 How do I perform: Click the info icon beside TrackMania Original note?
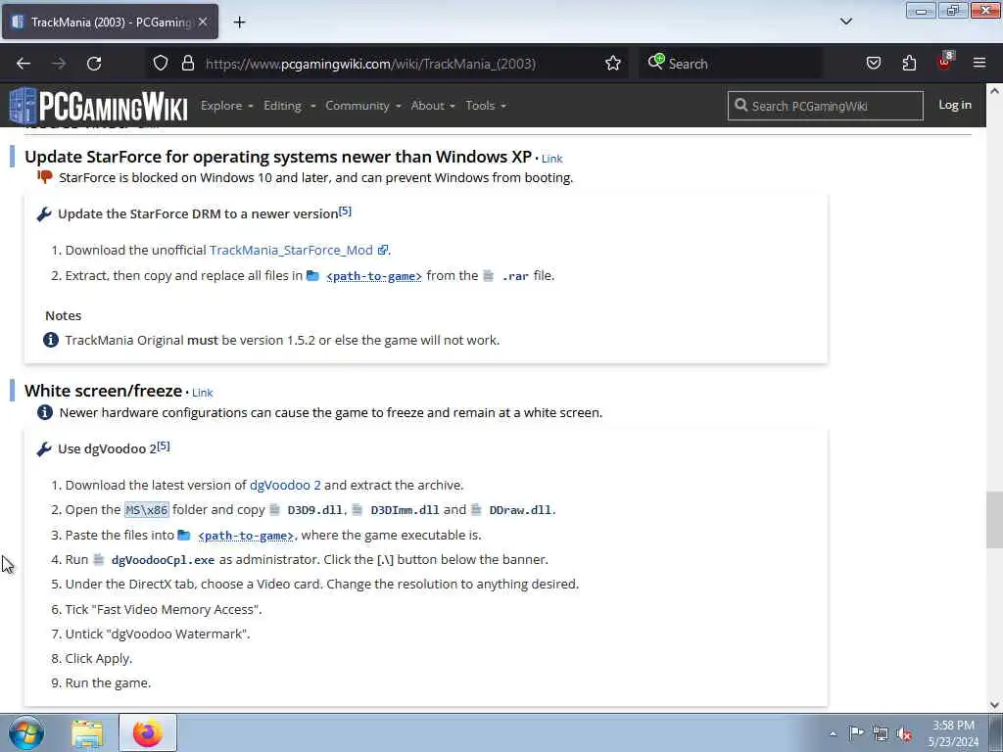coord(51,340)
